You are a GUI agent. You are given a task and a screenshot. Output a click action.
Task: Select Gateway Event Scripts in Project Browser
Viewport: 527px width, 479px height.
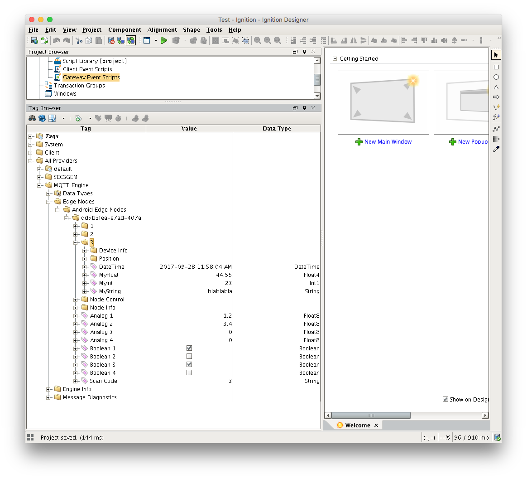(x=91, y=77)
